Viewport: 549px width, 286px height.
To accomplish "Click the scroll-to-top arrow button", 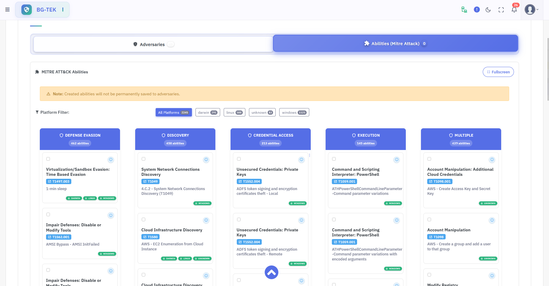I will coord(271,272).
